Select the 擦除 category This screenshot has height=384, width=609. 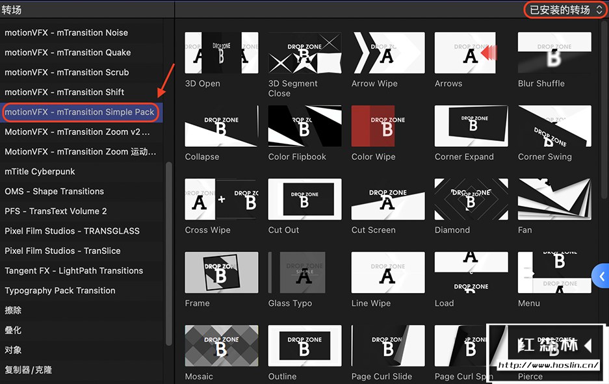click(x=81, y=310)
